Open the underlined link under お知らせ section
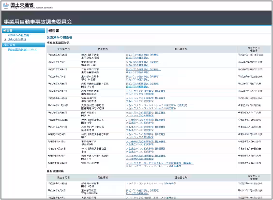273x200 pixels. [x=22, y=50]
